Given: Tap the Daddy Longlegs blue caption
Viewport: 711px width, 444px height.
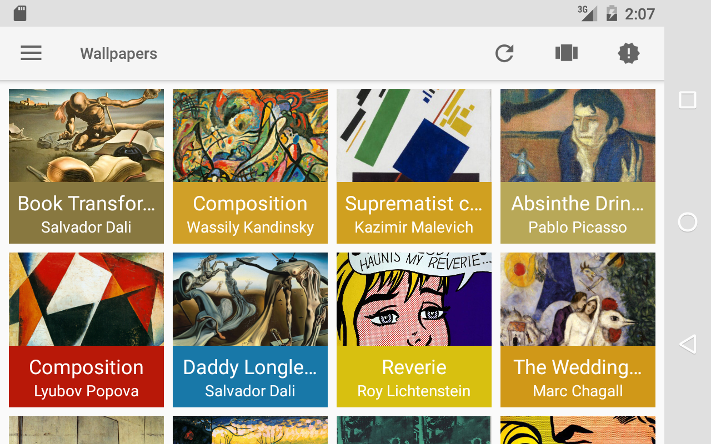Looking at the screenshot, I should point(250,377).
